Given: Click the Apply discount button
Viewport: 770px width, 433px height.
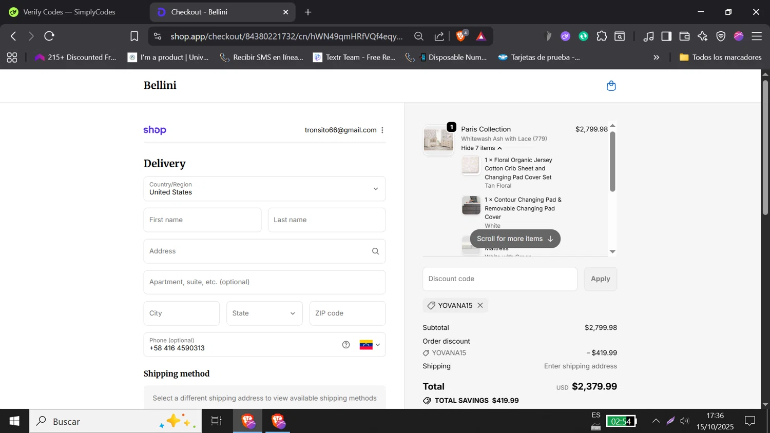Looking at the screenshot, I should pyautogui.click(x=601, y=279).
